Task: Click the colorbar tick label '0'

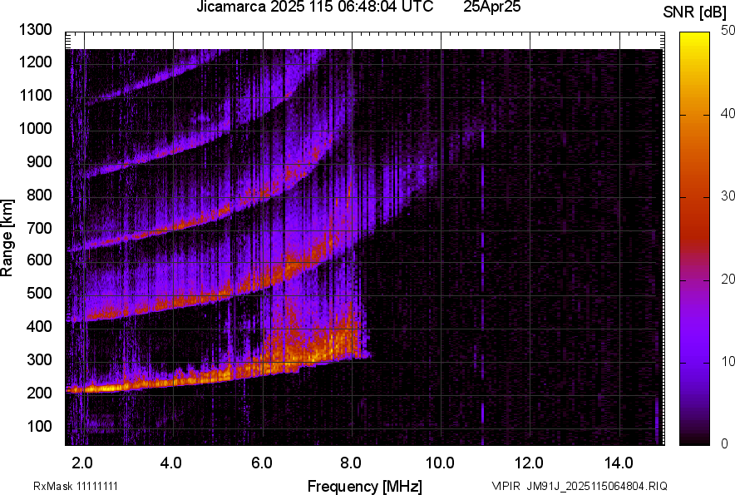Action: pos(725,443)
